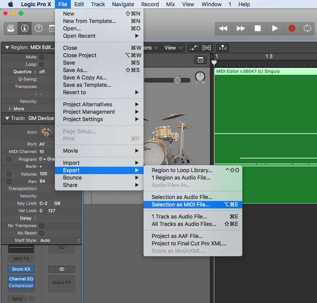This screenshot has width=317, height=303.
Task: Open the Edit menu
Action: (79, 4)
